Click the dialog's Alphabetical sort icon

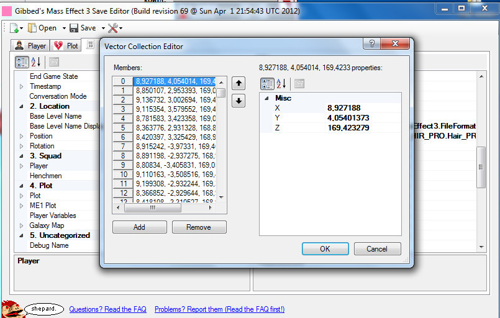click(281, 84)
